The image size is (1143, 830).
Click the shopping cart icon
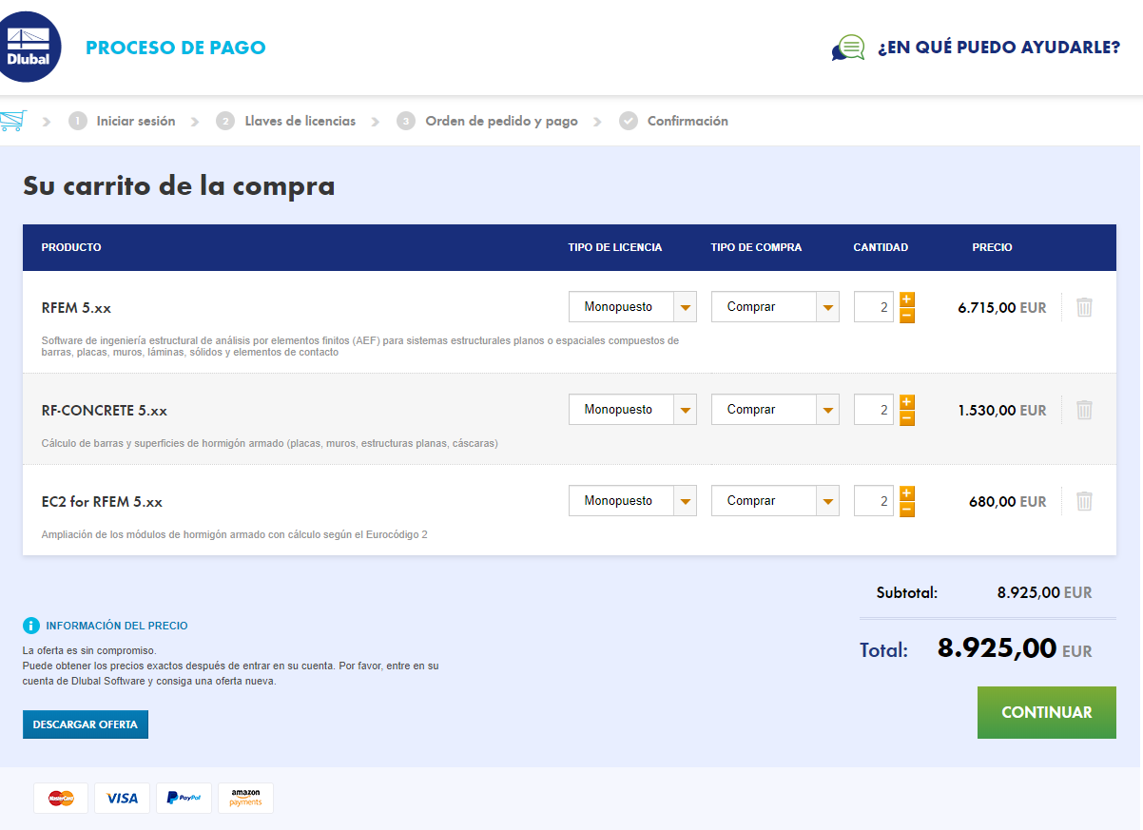[14, 120]
